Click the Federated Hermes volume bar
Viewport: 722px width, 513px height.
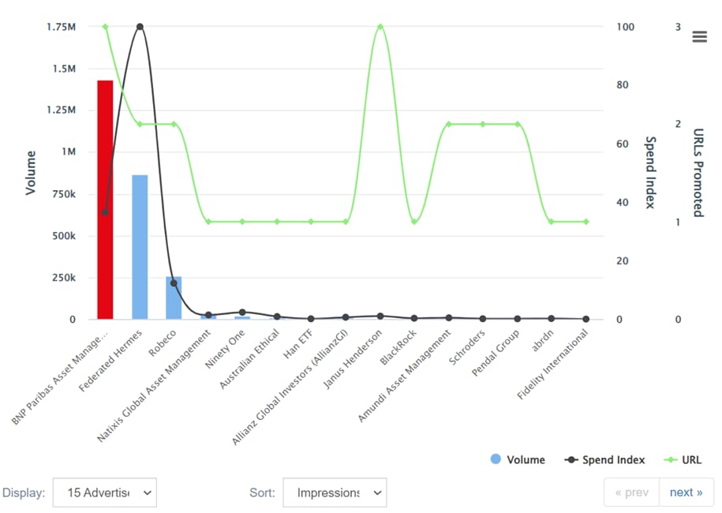coord(140,247)
